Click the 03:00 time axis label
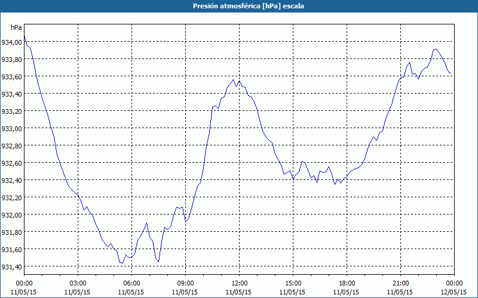Screen dimensions: 478x298 pos(78,284)
